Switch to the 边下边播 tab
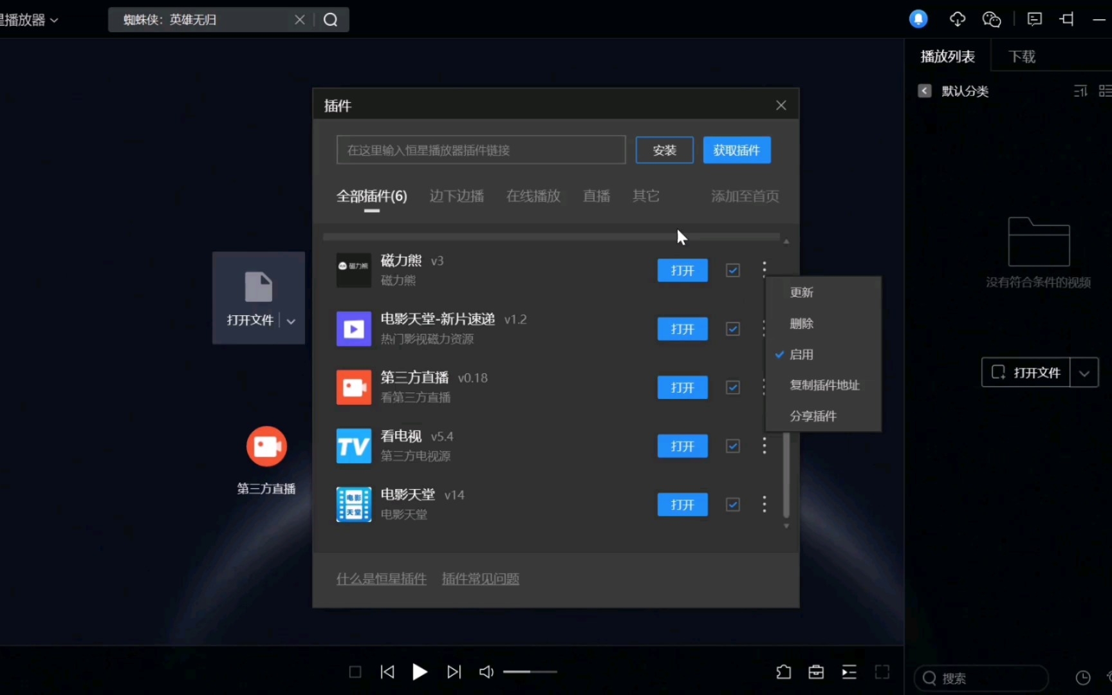1112x695 pixels. point(457,196)
